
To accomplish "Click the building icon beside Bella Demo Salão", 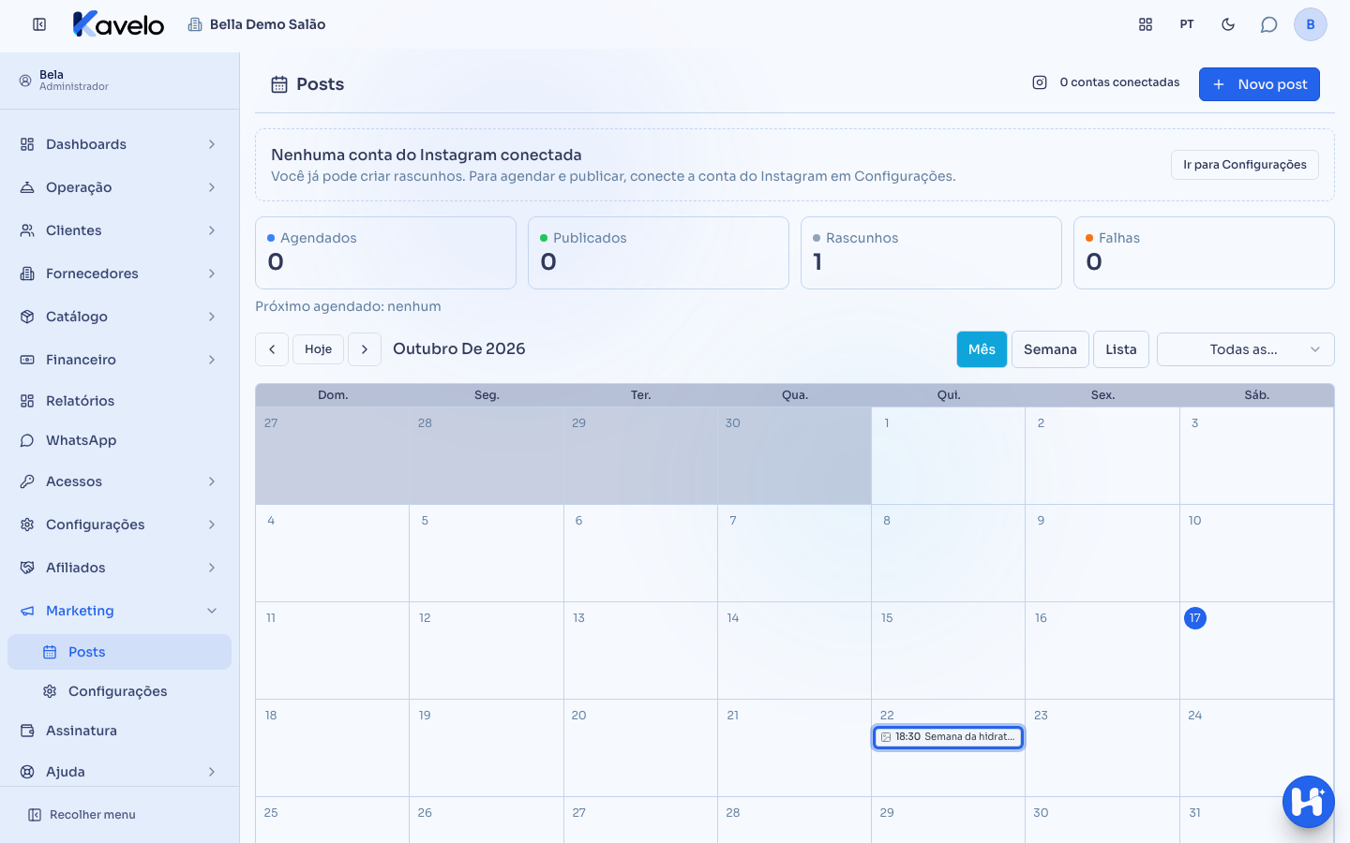I will tap(195, 24).
